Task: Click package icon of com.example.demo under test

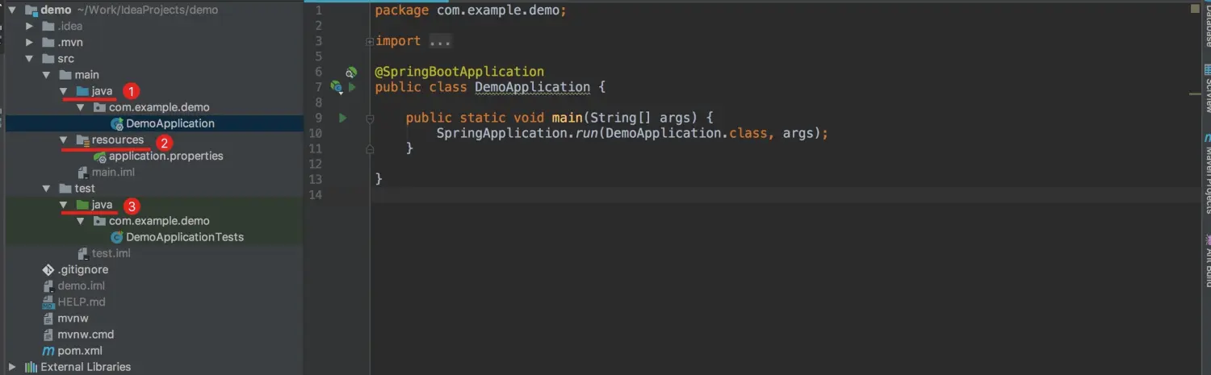Action: 98,221
